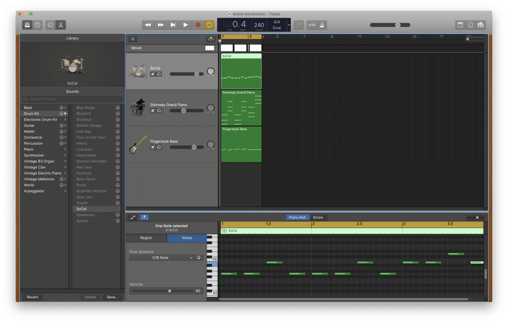Screen dimensions: 508x323
Task: Click the Steinway Grand Piano track icon
Action: pos(138,107)
